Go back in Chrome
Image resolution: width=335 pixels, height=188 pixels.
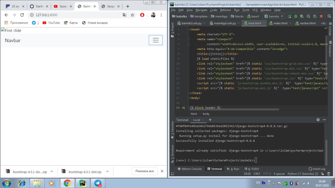tap(6, 15)
